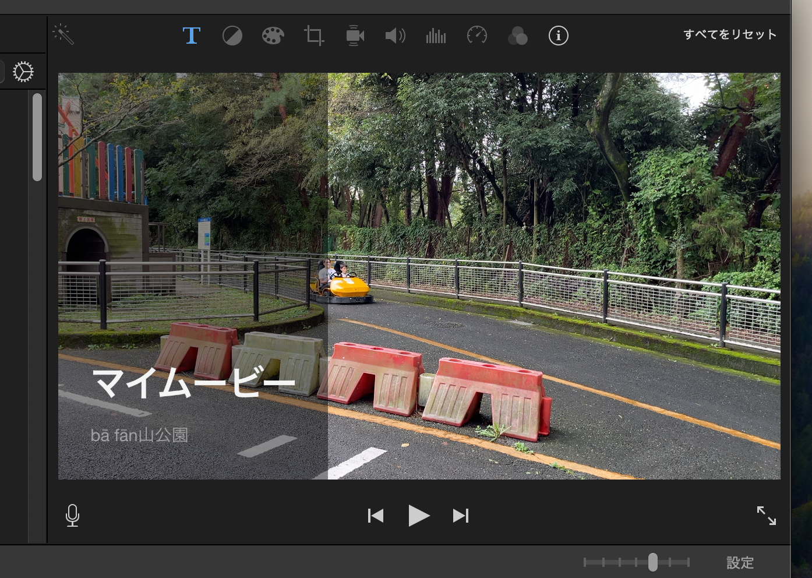
Task: Start voiceover recording with microphone icon
Action: click(x=73, y=516)
